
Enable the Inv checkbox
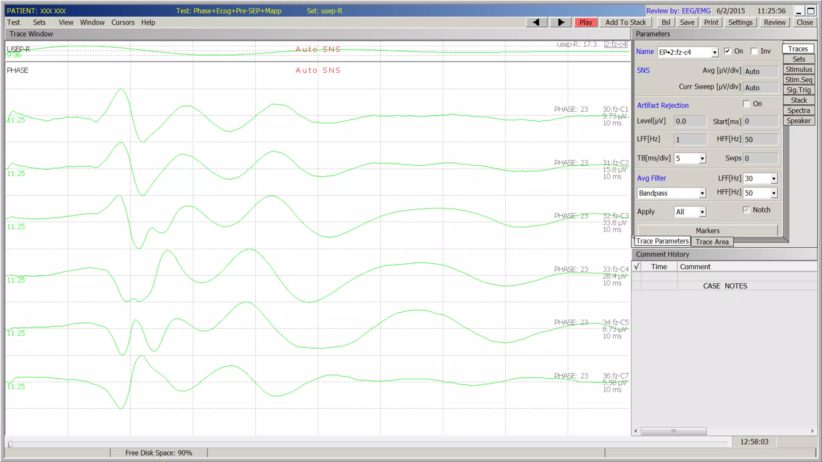[754, 51]
